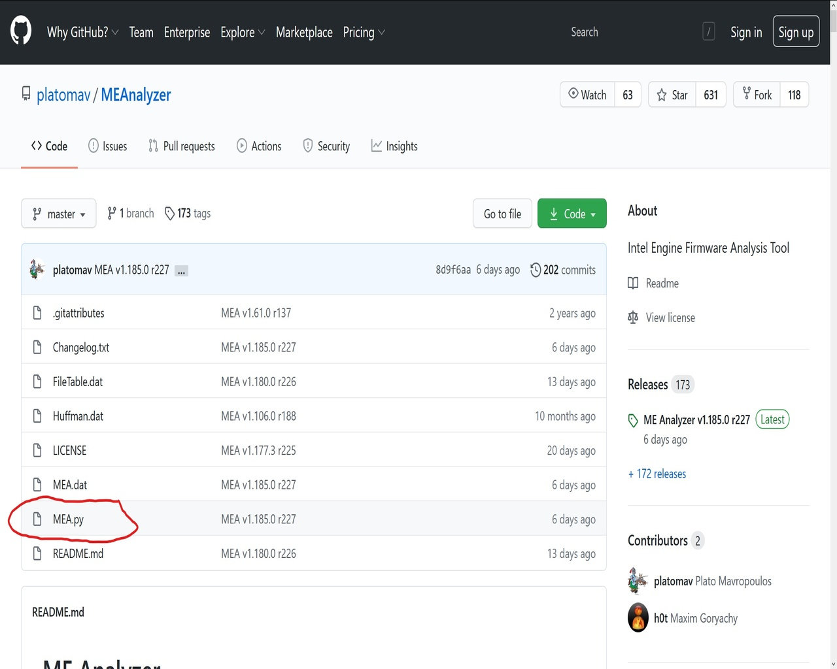Click the file icon beside MEA.dat
This screenshot has width=837, height=669.
point(37,485)
